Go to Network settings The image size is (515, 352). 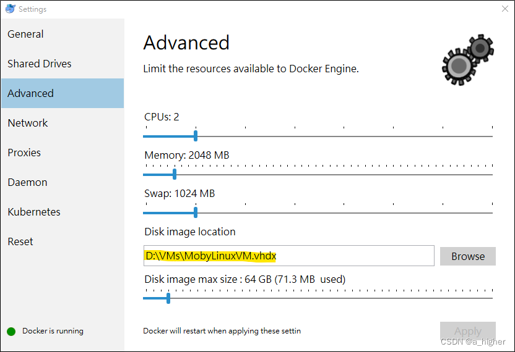tap(28, 123)
